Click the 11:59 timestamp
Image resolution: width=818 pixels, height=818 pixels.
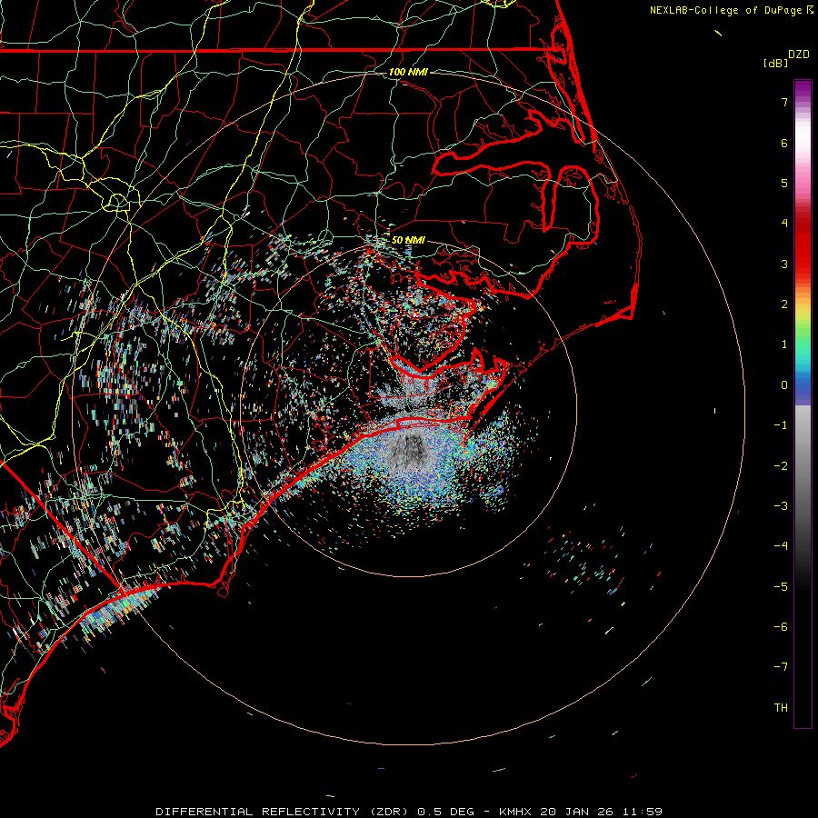(x=642, y=812)
